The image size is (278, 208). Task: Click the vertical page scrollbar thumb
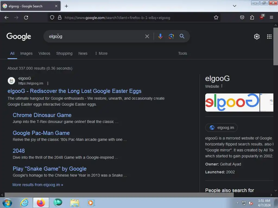coord(276,46)
